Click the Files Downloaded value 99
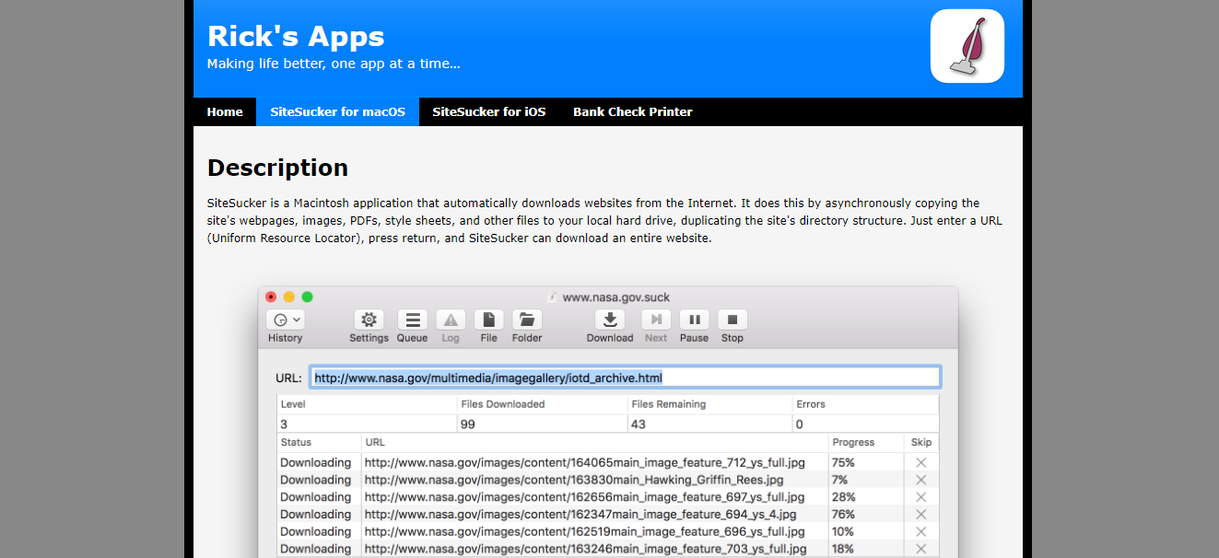 469,424
